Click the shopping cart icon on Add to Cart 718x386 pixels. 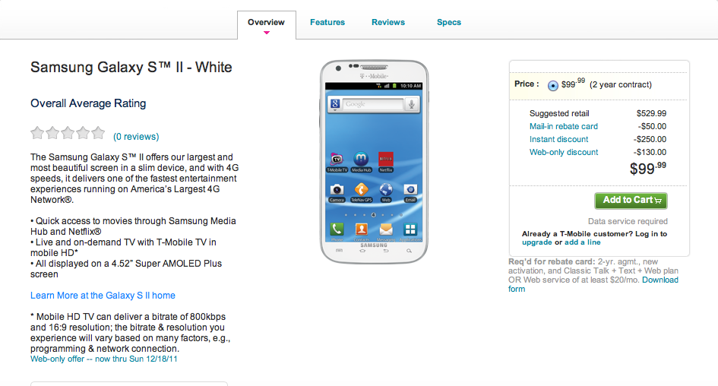click(658, 201)
